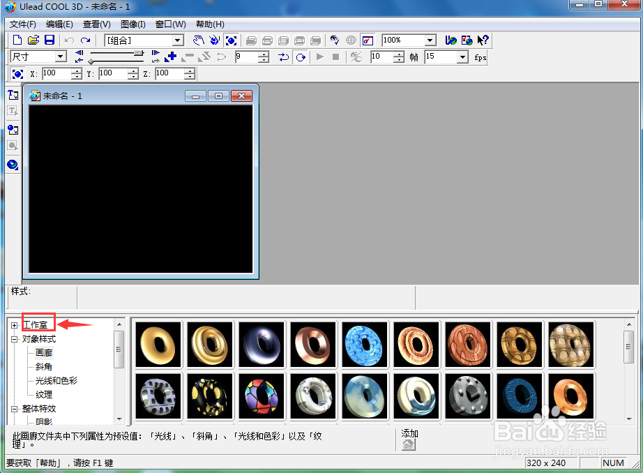Select 画廊 in the tree
Viewport: 643px width, 473px height.
44,353
